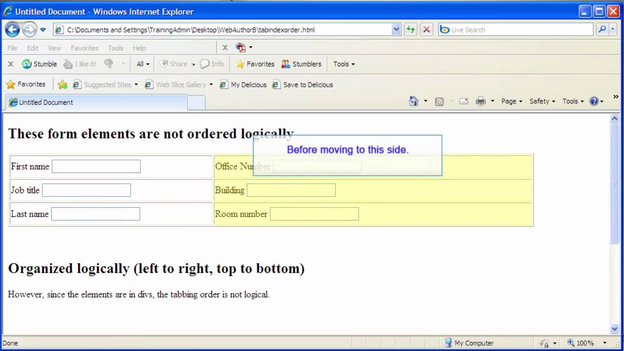Click the thumbs-down dislike icon
624x351 pixels.
[108, 64]
